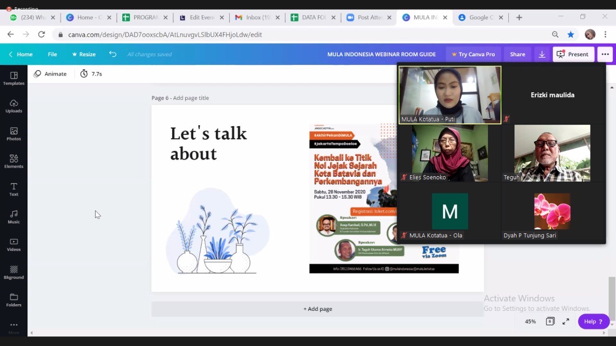Click the browser reload icon
The image size is (616, 346).
tap(41, 34)
